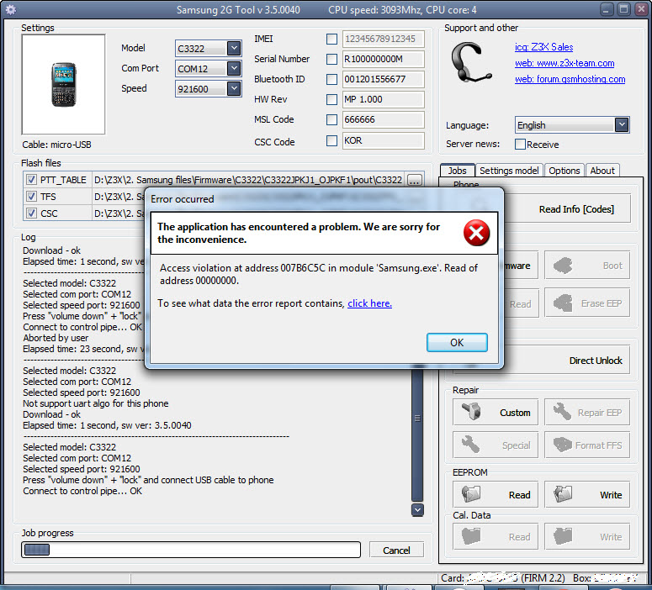This screenshot has width=652, height=590.
Task: Browse for the PTT_TABLE file with ellipsis button
Action: [415, 181]
